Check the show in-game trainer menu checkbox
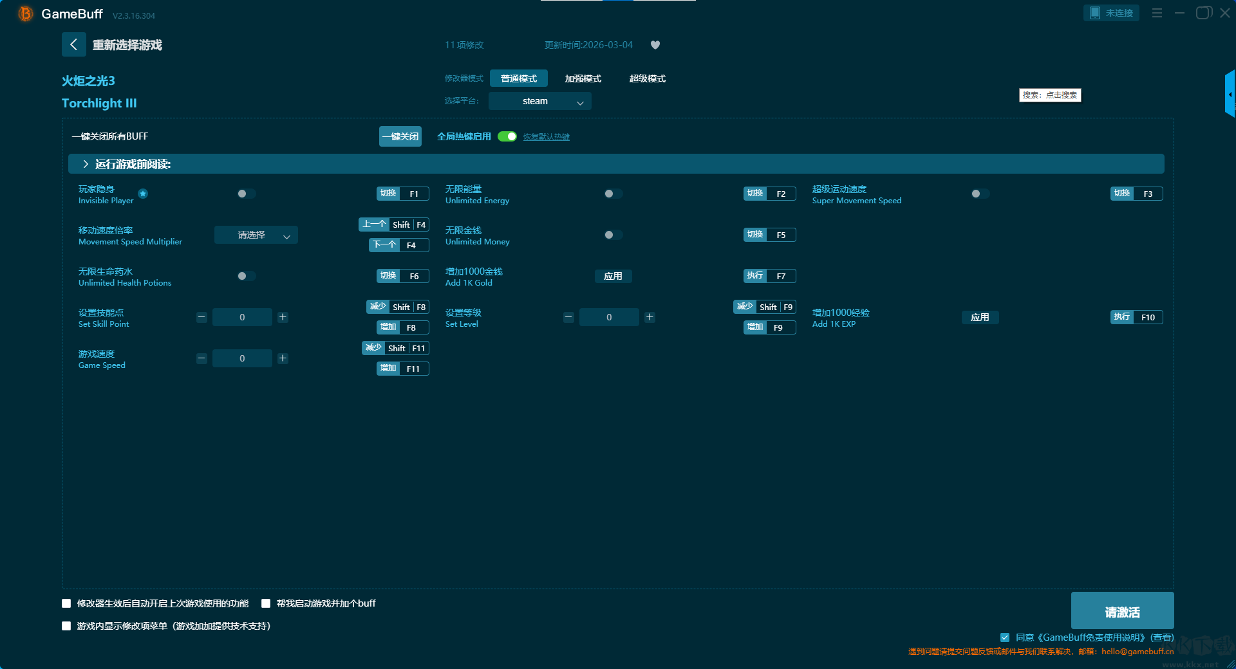 tap(66, 626)
